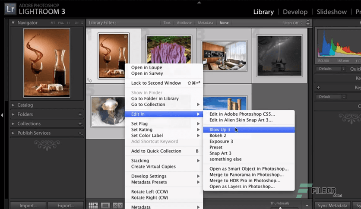Expand the Catalog panel
The height and width of the screenshot is (209, 361).
point(13,105)
